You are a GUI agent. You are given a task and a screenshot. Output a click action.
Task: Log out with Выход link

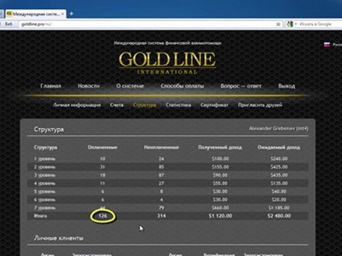point(286,86)
